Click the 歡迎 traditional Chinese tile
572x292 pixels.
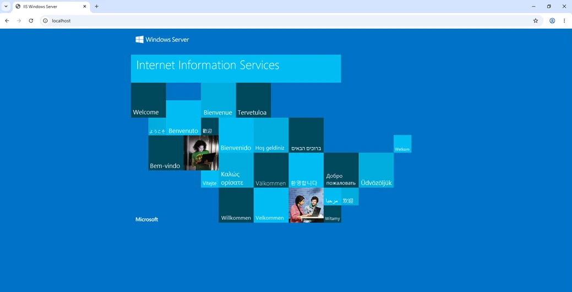[x=210, y=126]
